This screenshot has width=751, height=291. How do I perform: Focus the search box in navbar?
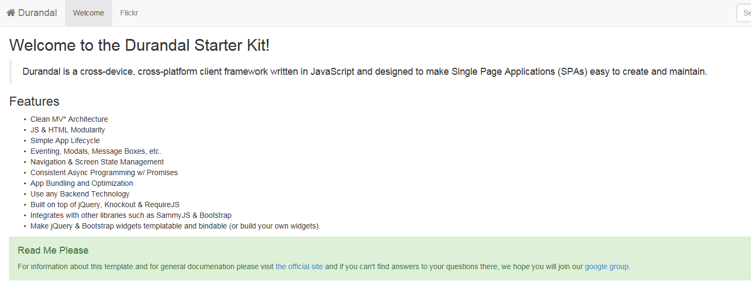(744, 13)
